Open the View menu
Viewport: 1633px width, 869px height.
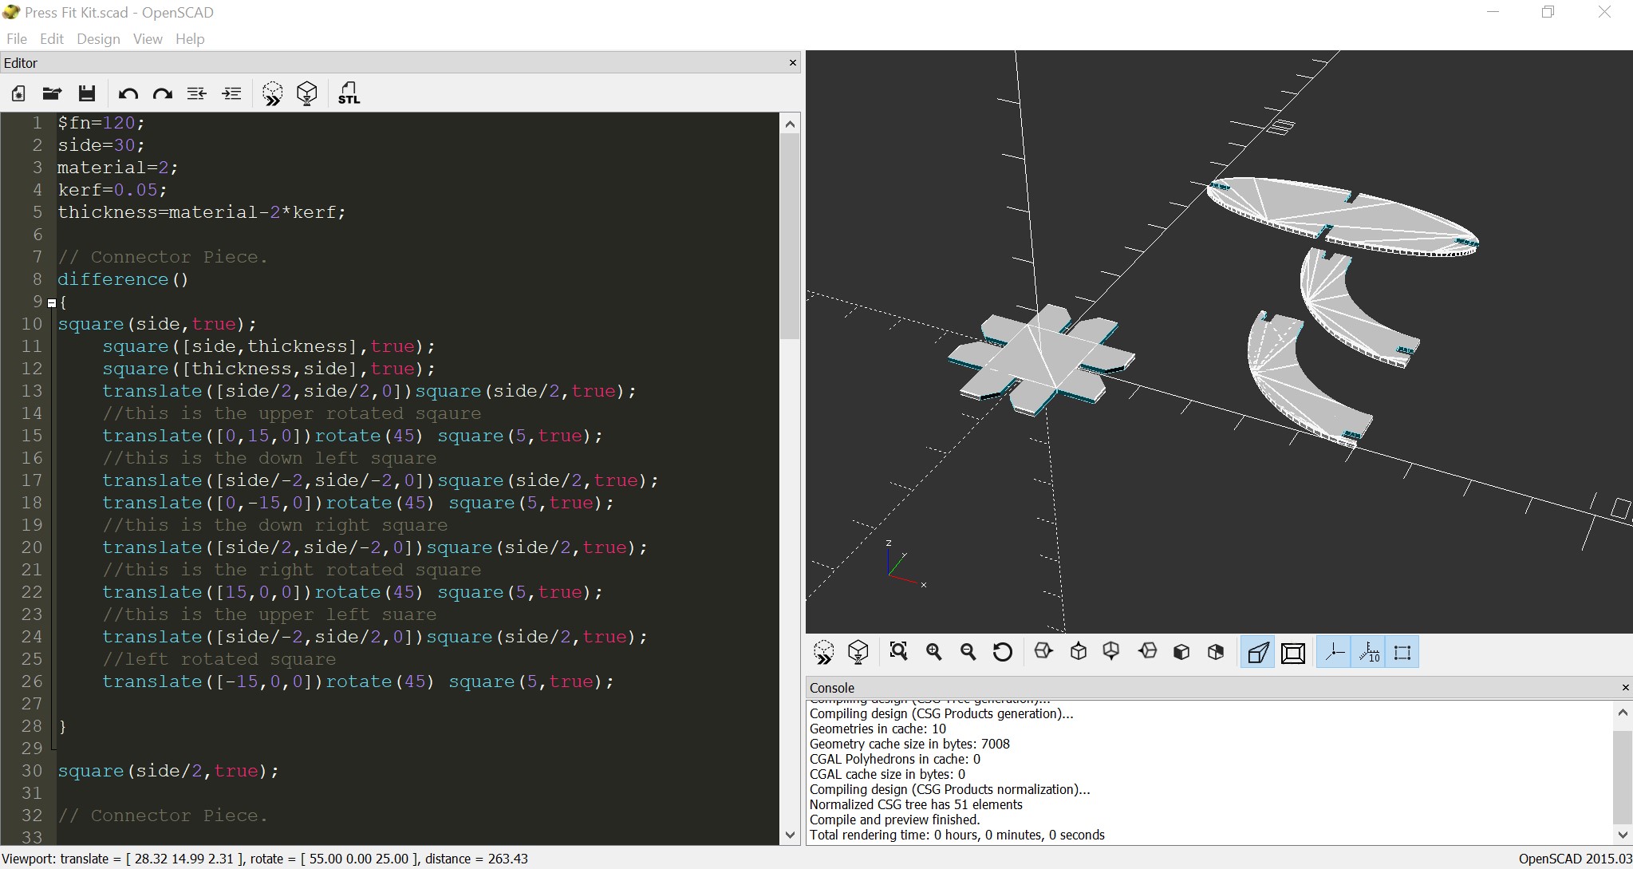147,39
